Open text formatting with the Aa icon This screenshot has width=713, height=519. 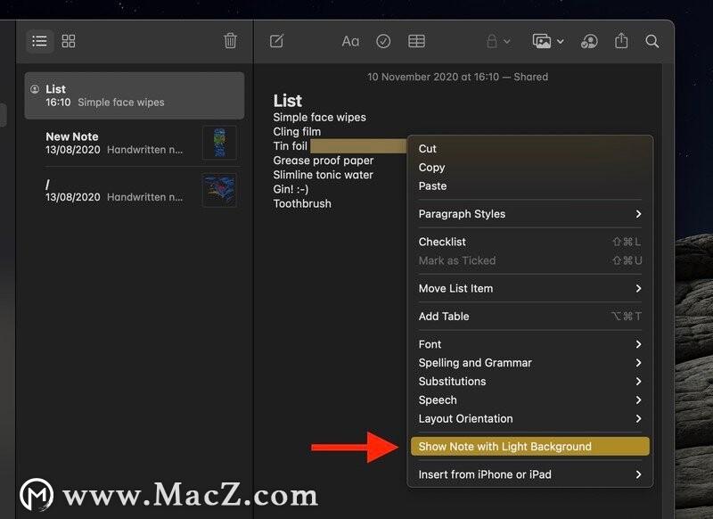pyautogui.click(x=349, y=41)
